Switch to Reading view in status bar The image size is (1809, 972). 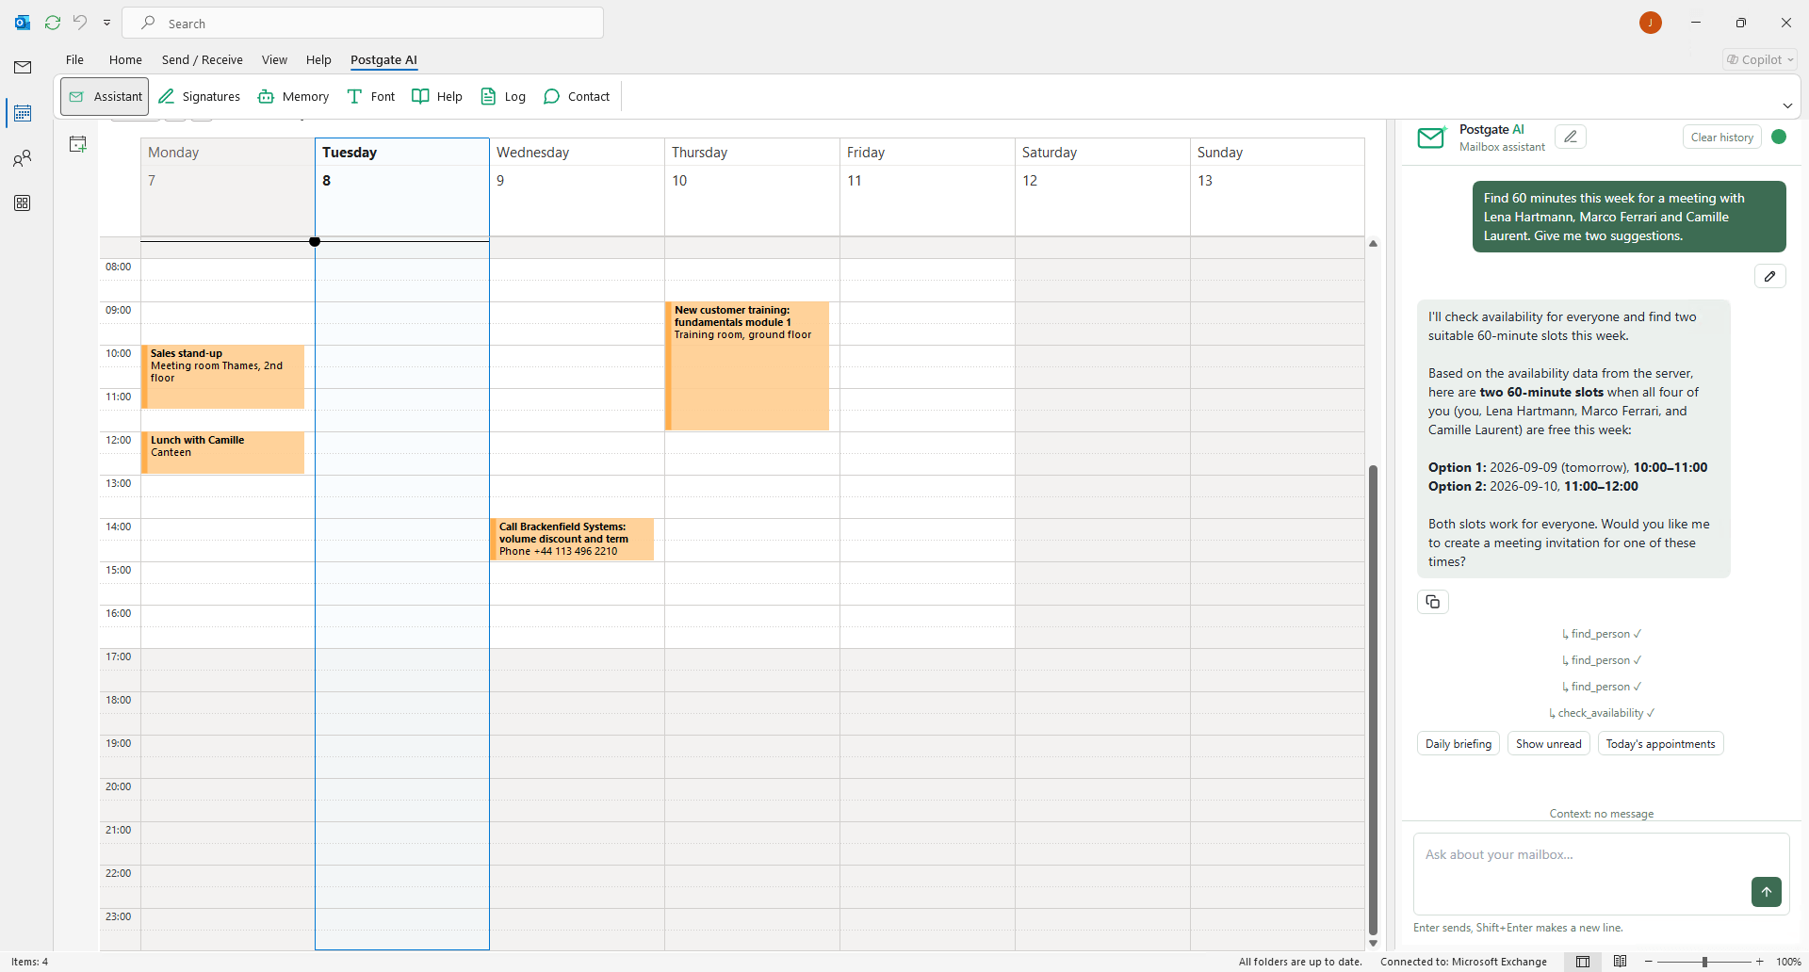pos(1620,962)
